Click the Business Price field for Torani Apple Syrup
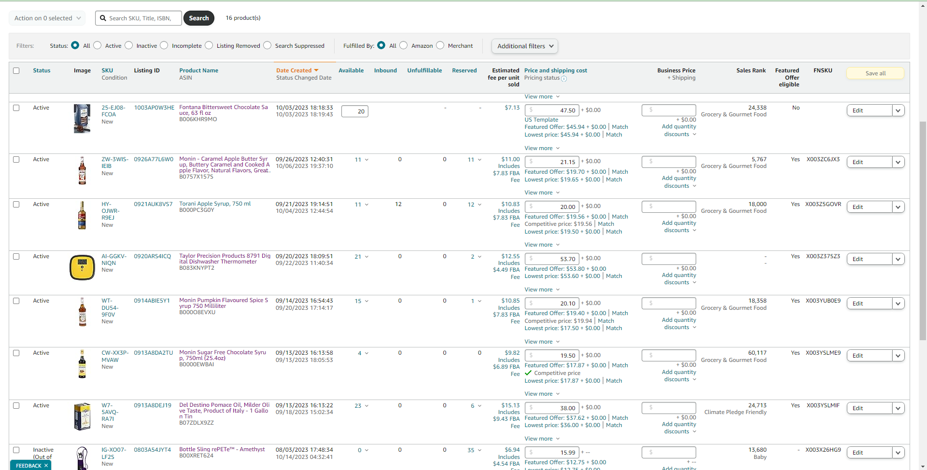 (x=669, y=207)
